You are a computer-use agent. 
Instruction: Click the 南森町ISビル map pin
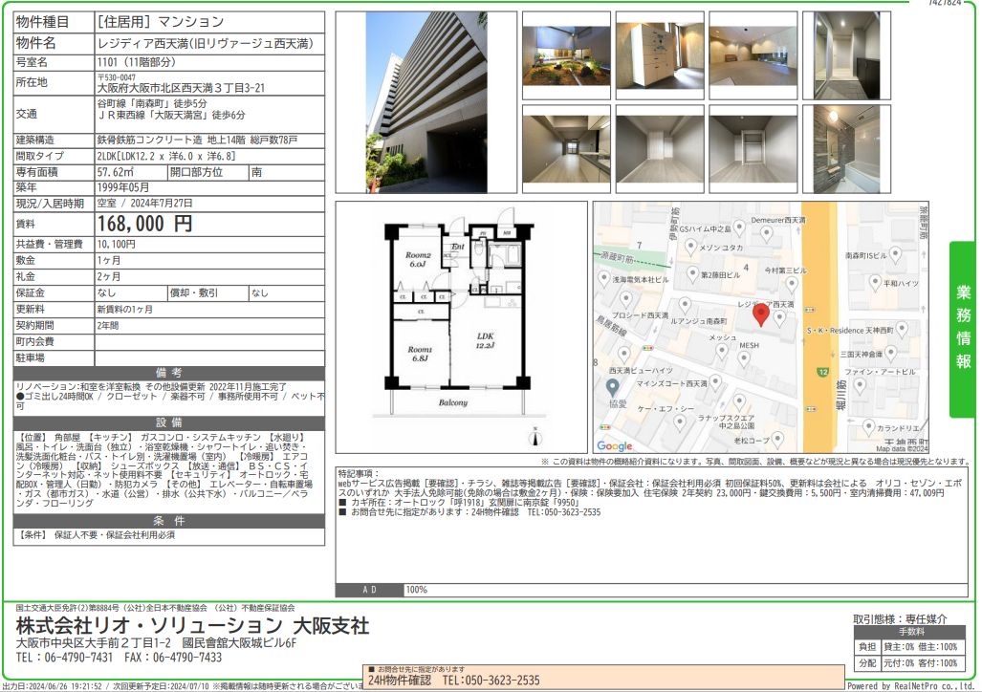click(x=896, y=254)
